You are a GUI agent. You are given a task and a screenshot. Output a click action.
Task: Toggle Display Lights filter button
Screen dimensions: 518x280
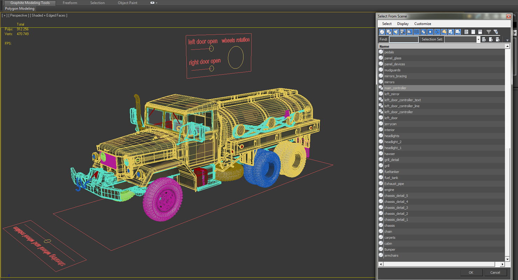395,32
